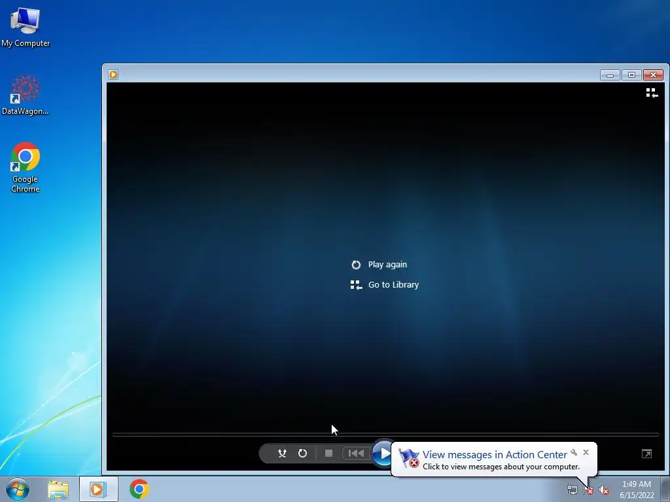The height and width of the screenshot is (502, 670).
Task: Click the Action Center flag tray icon
Action: click(x=588, y=490)
